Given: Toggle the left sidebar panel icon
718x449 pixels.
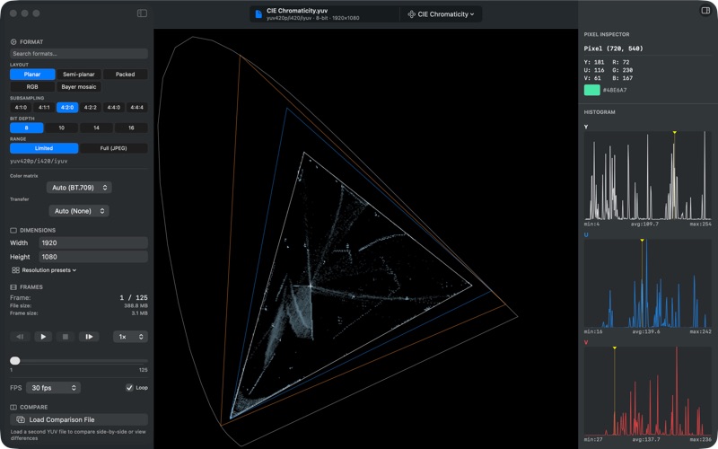Looking at the screenshot, I should click(142, 13).
